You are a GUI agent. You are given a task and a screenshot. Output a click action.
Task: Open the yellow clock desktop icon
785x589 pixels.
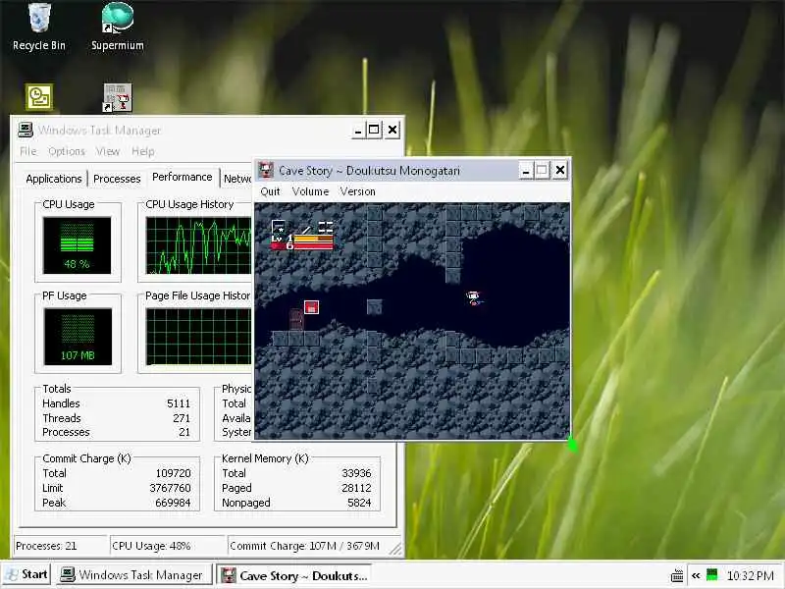pos(38,96)
